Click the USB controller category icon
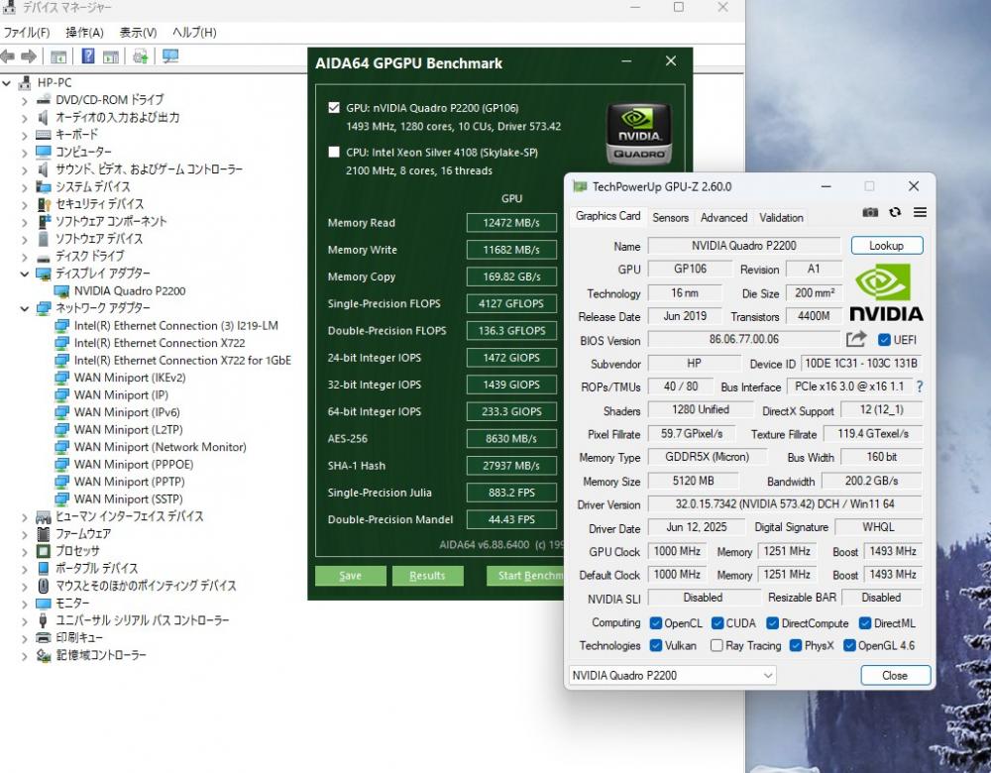The height and width of the screenshot is (773, 991). [43, 620]
